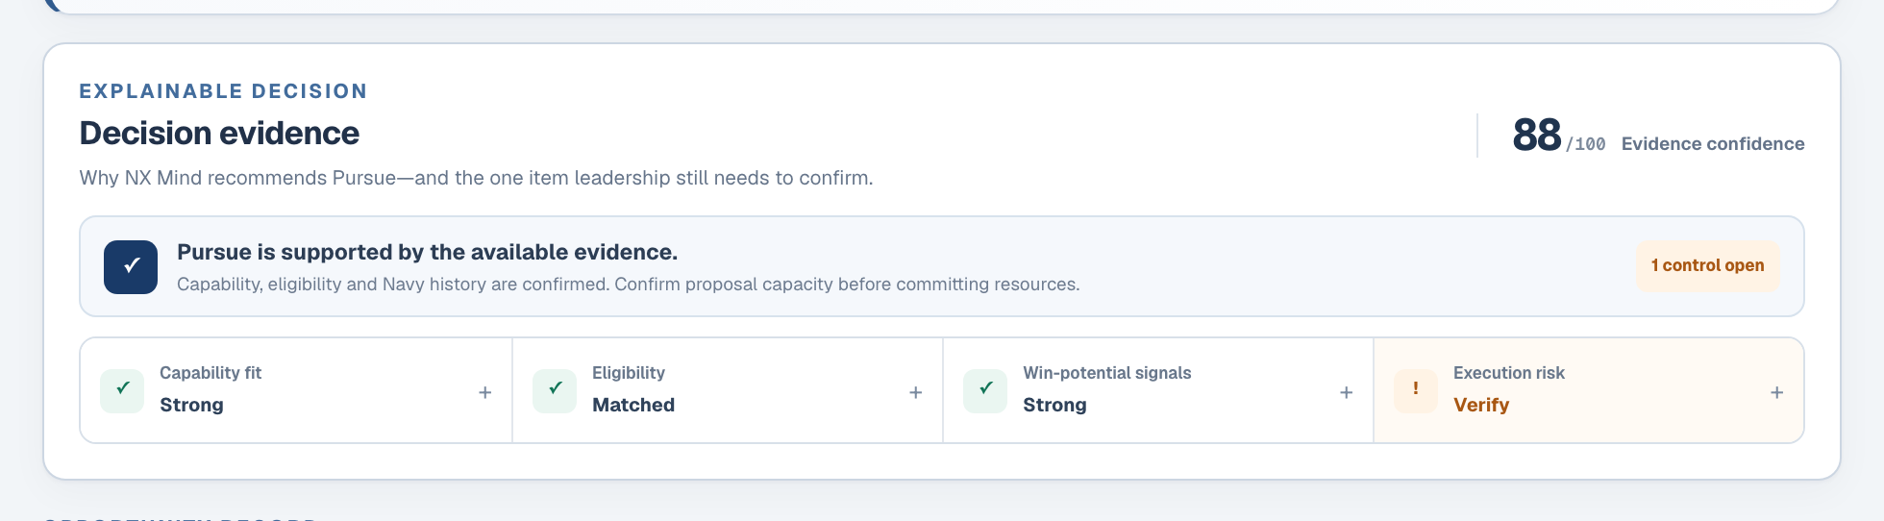This screenshot has width=1884, height=521.
Task: Expand Execution risk using the plus icon
Action: point(1777,392)
